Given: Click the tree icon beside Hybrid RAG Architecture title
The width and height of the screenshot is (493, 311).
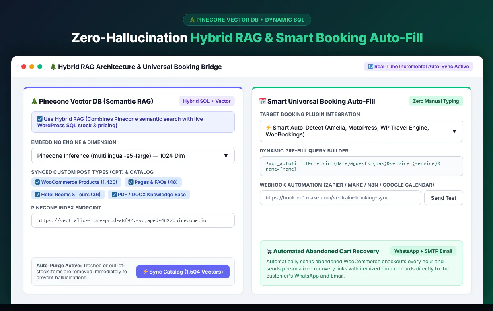Looking at the screenshot, I should pos(53,67).
